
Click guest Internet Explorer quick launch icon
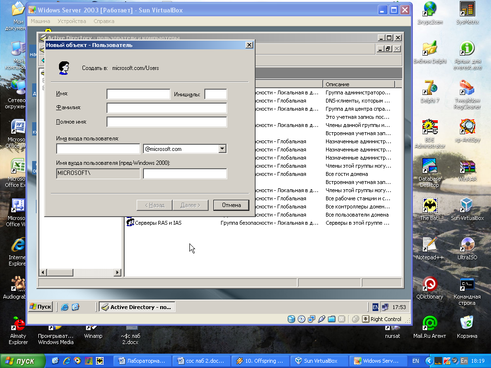[65, 307]
